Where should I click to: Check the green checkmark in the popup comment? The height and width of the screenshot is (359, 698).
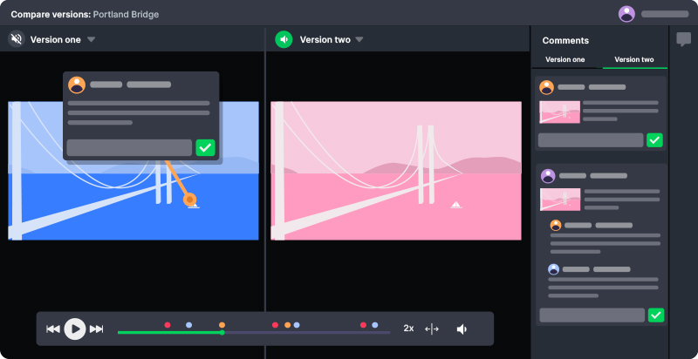205,147
